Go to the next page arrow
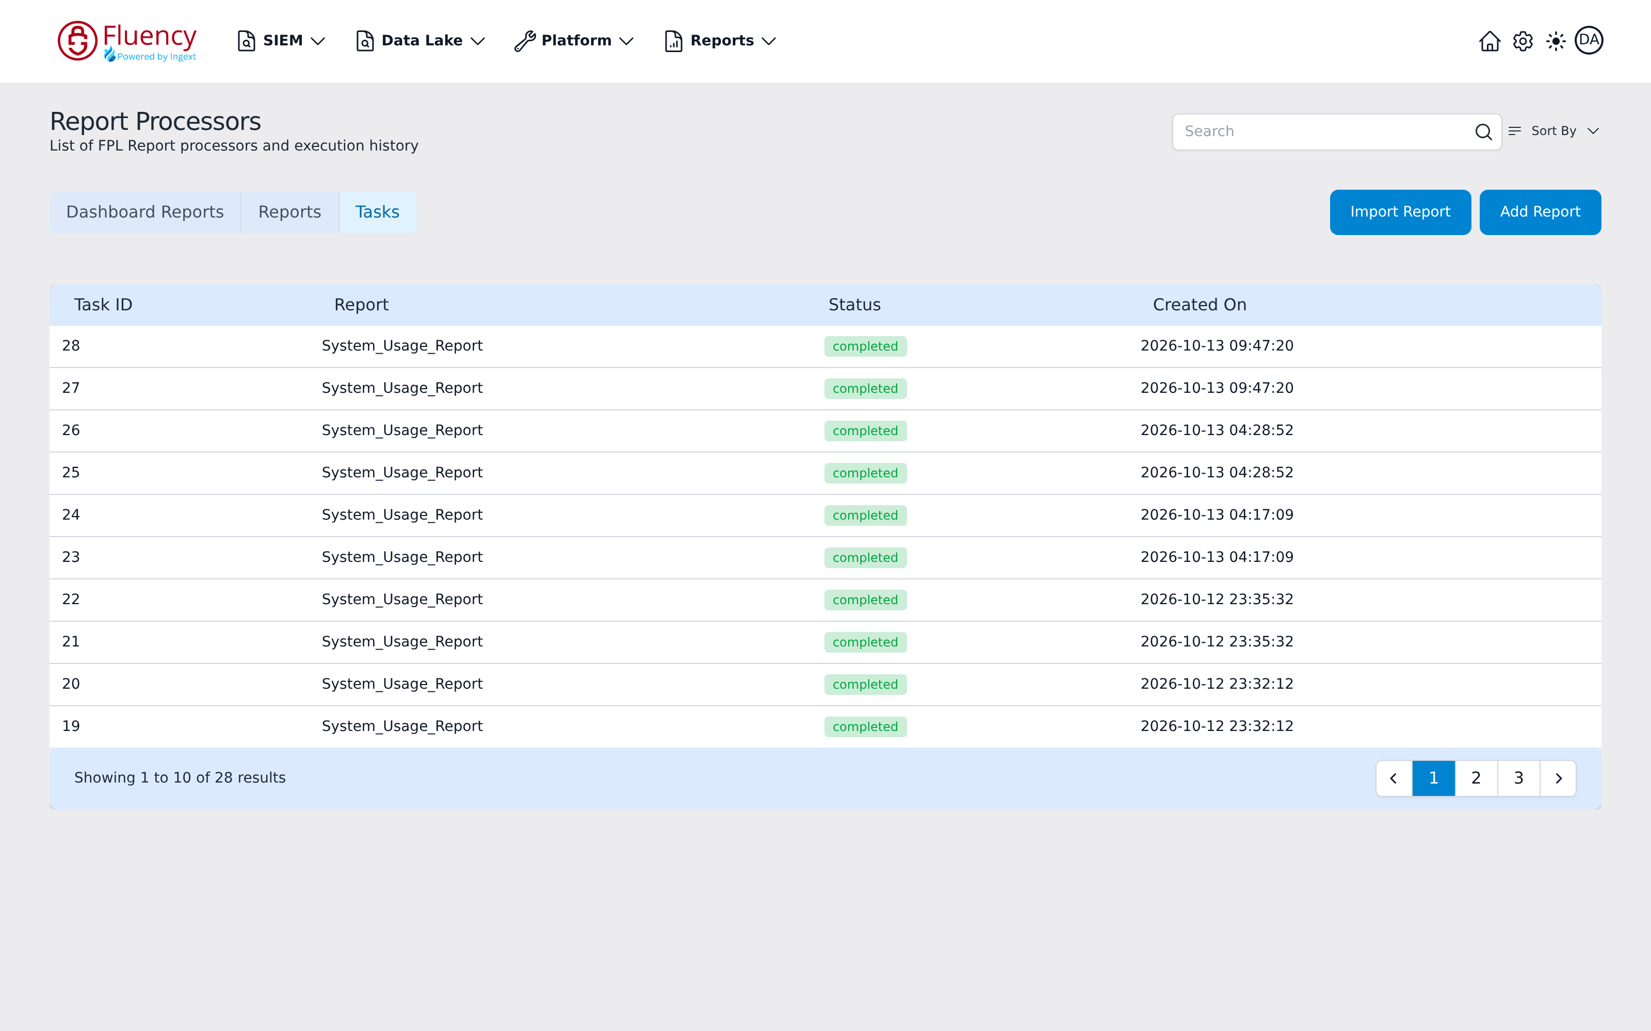1651x1031 pixels. pyautogui.click(x=1558, y=778)
